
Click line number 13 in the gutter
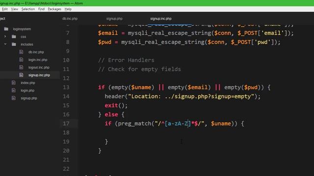pyautogui.click(x=66, y=87)
